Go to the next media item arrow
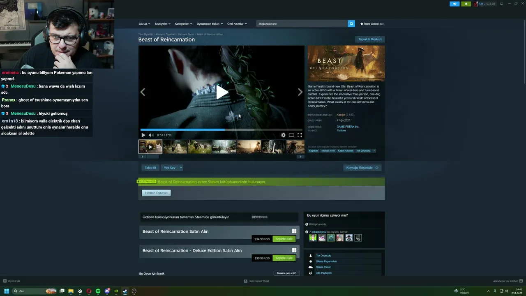Screen dimensions: 526x296 coord(300,92)
